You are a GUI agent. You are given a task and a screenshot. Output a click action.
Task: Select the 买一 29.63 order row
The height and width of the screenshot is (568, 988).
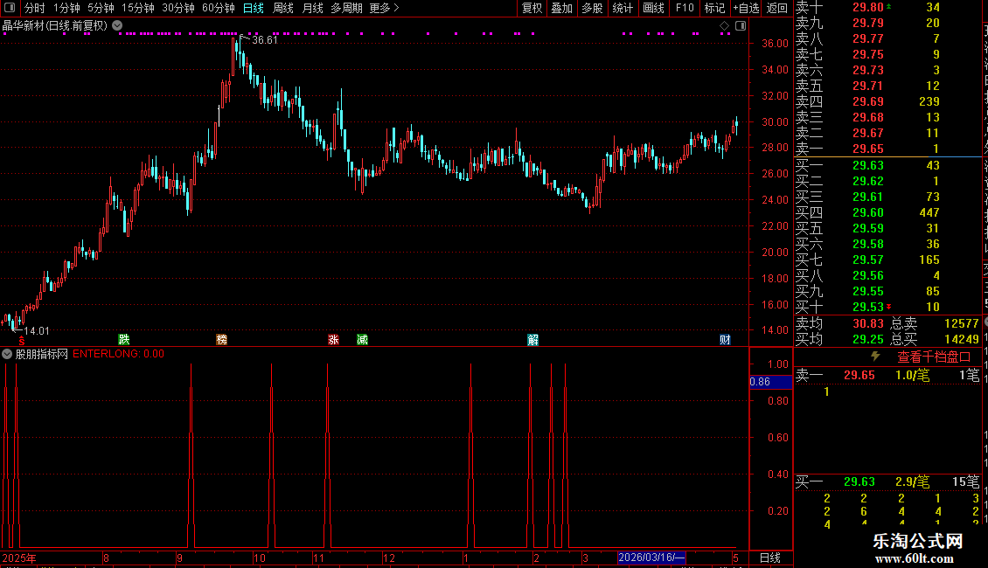(887, 165)
